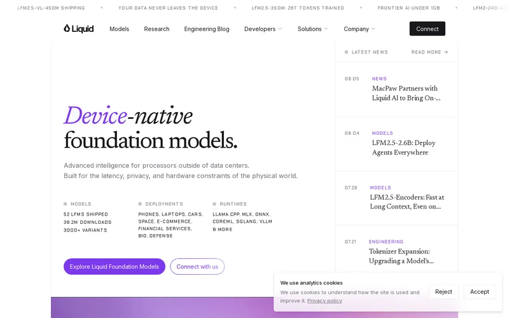Screen dimensions: 509x318
Task: Go to Engineering Blog
Action: tap(207, 29)
